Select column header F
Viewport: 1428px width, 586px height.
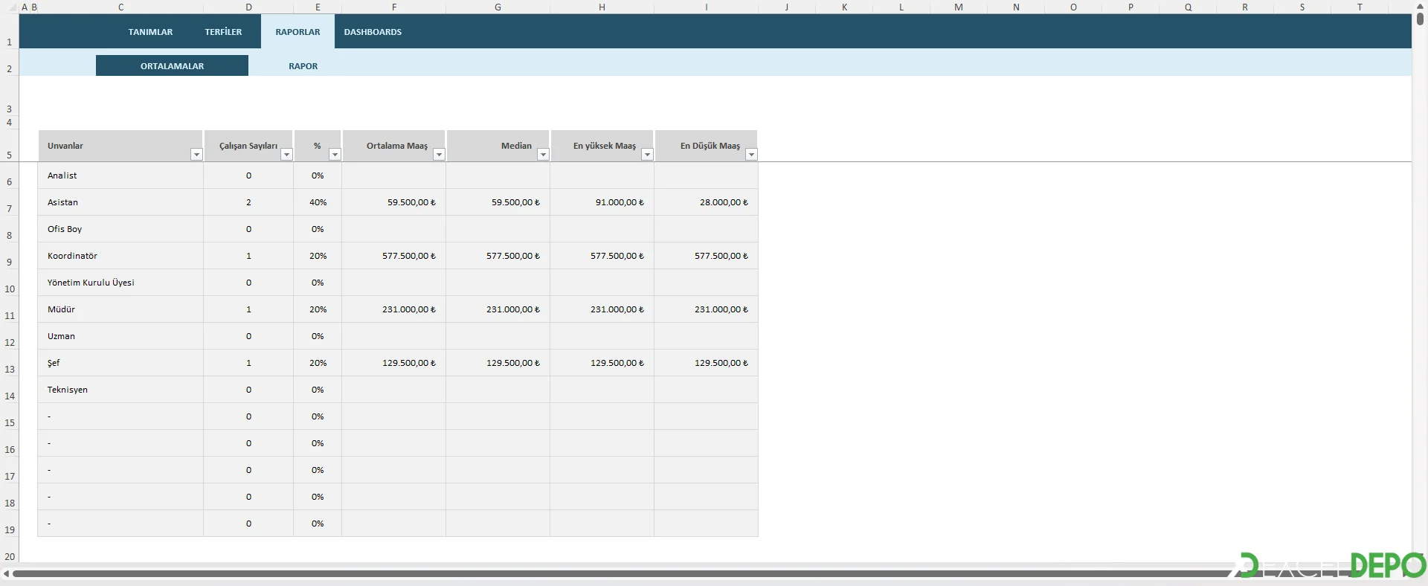[x=393, y=7]
